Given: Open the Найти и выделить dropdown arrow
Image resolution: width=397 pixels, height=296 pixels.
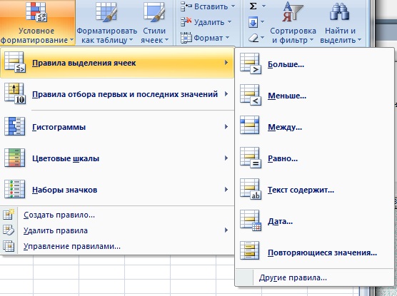Looking at the screenshot, I should [x=359, y=40].
